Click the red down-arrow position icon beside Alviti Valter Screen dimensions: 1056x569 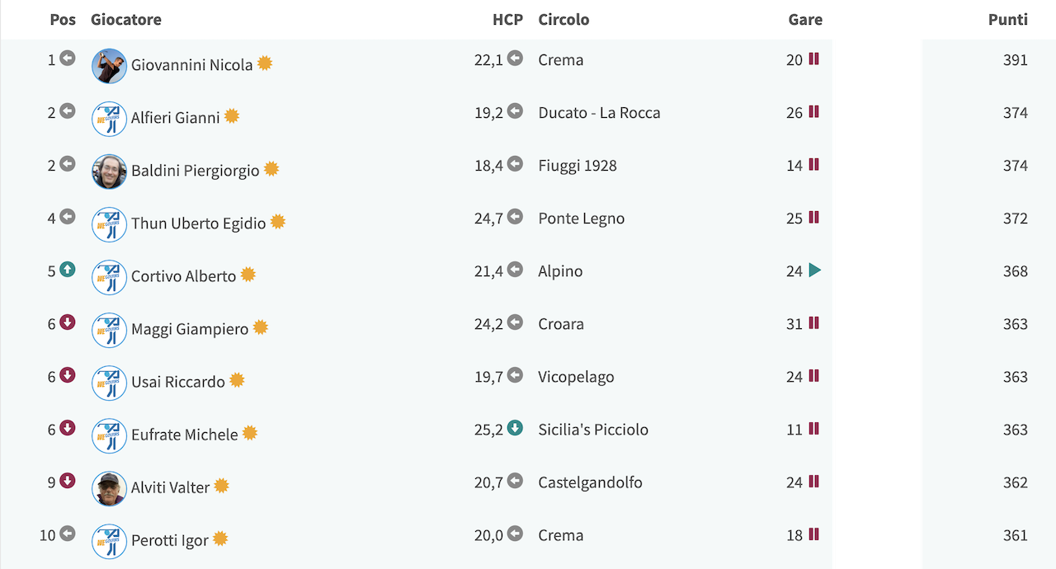click(x=68, y=481)
